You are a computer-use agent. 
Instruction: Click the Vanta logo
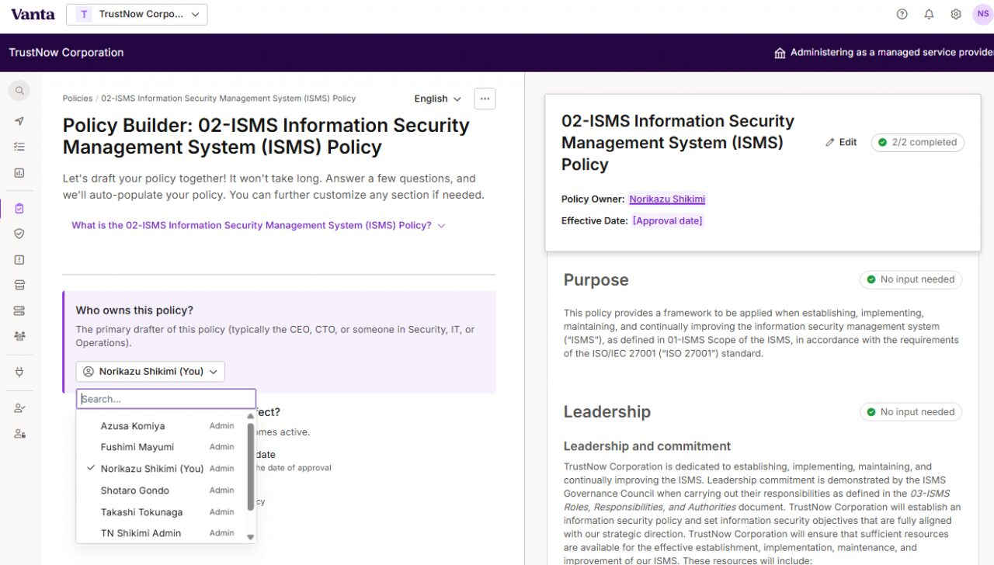tap(33, 14)
